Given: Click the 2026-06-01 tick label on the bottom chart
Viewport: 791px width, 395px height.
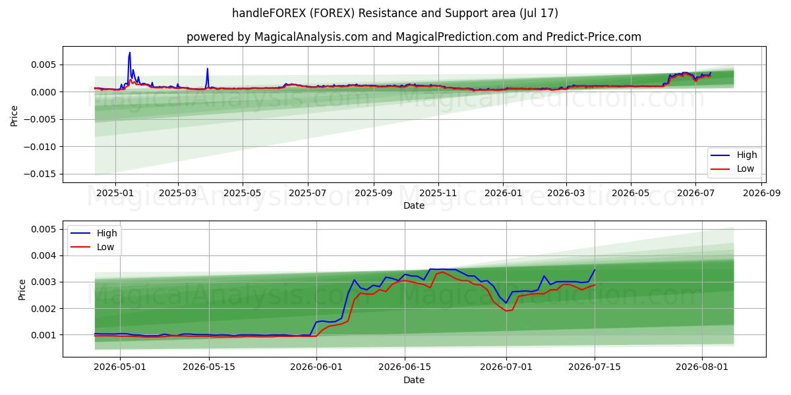Looking at the screenshot, I should (317, 368).
